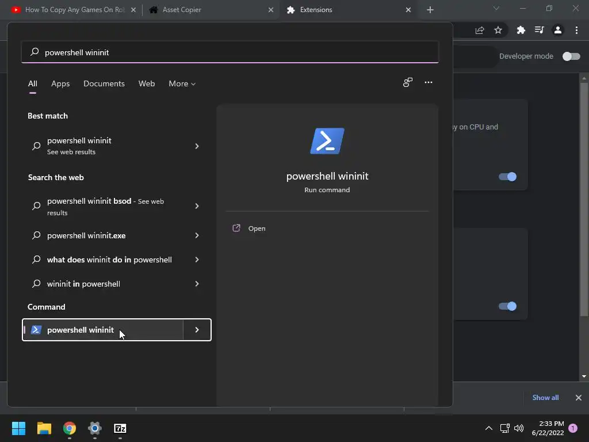Image resolution: width=589 pixels, height=442 pixels.
Task: Click the Extensions page scrollbar
Action: 584,199
